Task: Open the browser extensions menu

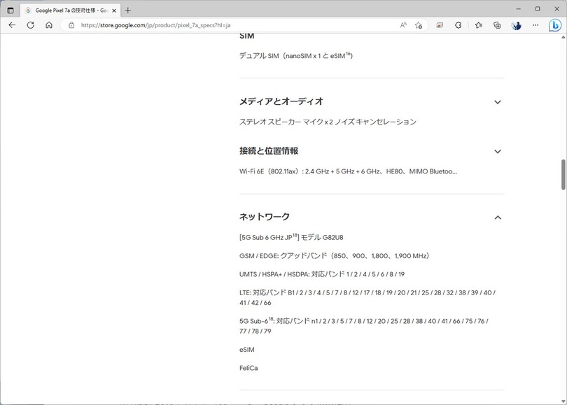Action: 458,25
